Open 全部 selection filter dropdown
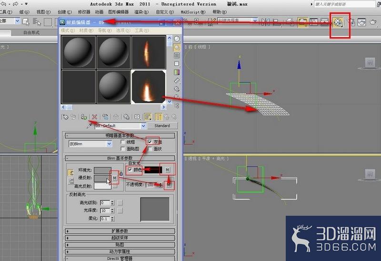381x261 pixels. click(17, 21)
